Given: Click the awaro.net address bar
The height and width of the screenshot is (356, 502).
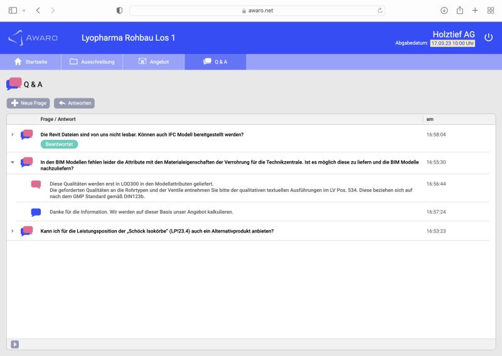Looking at the screenshot, I should pyautogui.click(x=257, y=11).
